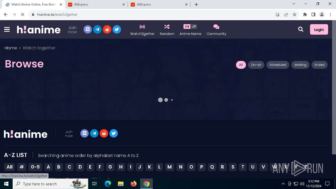Open footer Telegram icon

(x=94, y=133)
